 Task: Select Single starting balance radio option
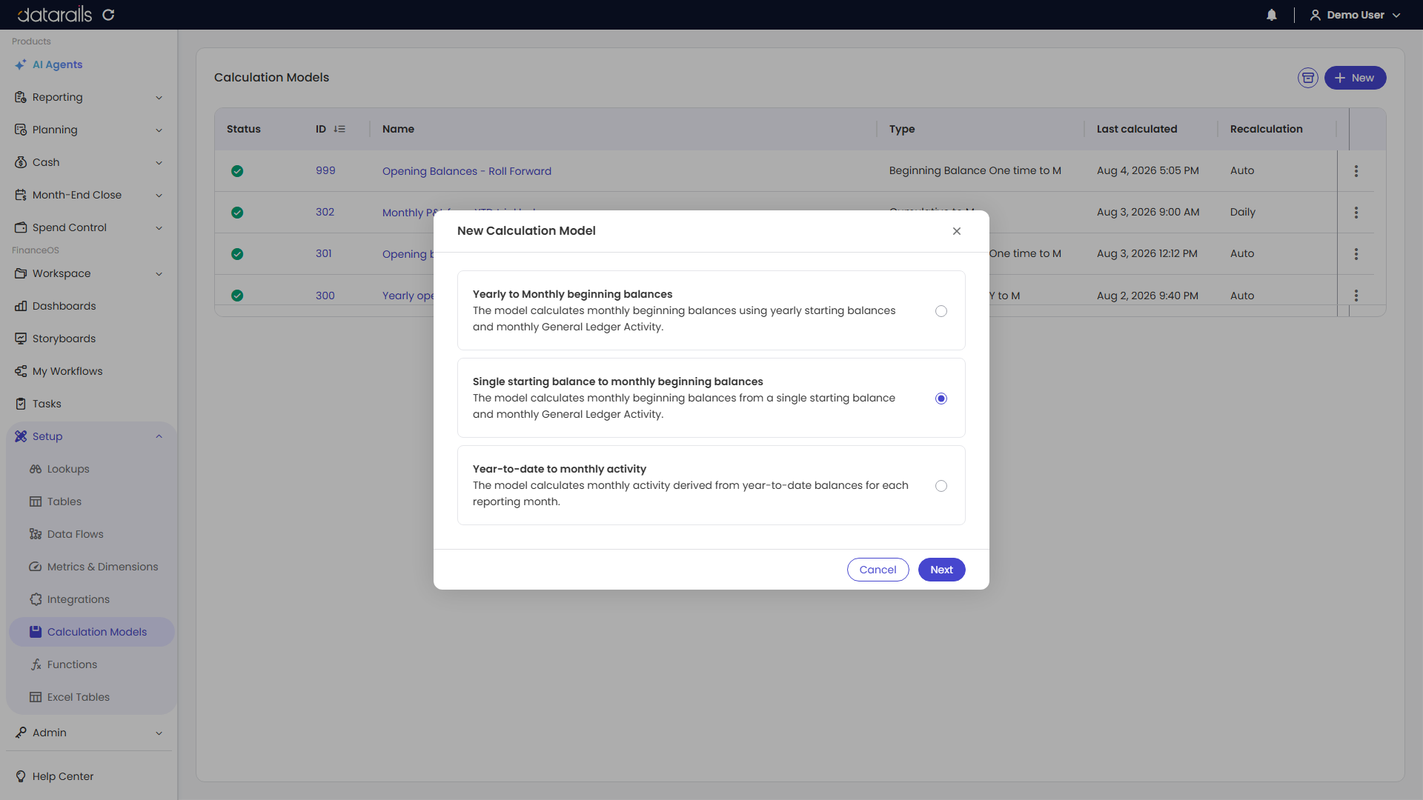941,399
